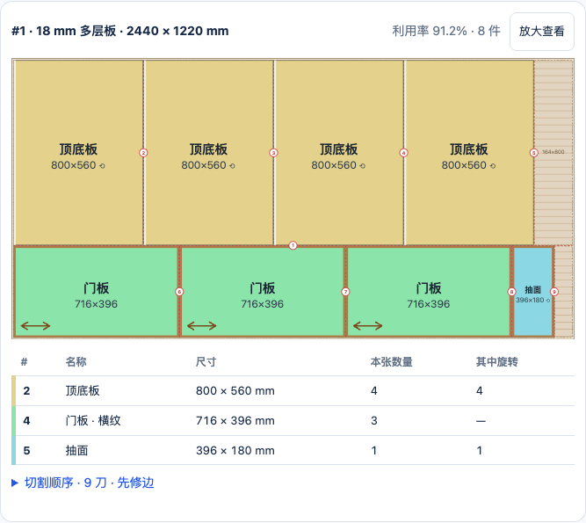Select cut marker 2 between 顶底板 pieces
The height and width of the screenshot is (523, 586).
tap(143, 153)
